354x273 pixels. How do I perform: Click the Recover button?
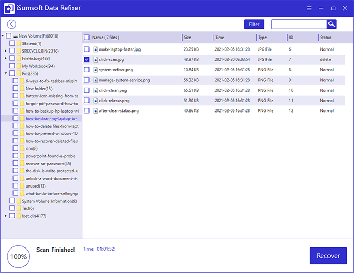pos(328,256)
